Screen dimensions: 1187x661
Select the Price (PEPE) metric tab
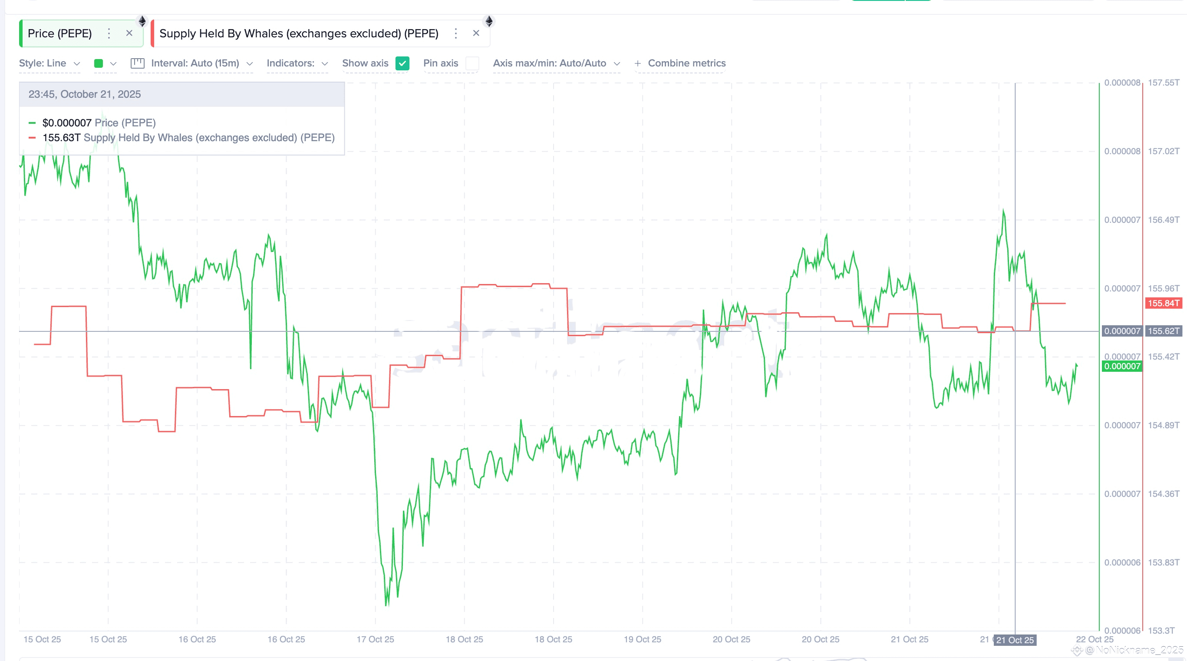(60, 33)
